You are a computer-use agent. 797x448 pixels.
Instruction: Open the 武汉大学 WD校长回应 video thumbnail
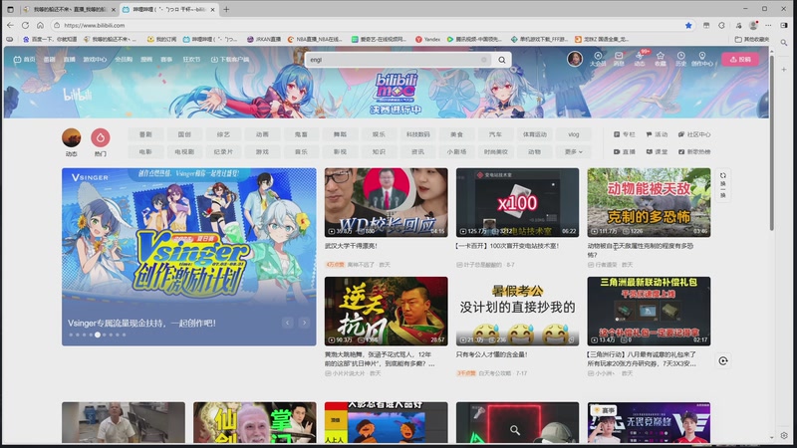pyautogui.click(x=387, y=203)
